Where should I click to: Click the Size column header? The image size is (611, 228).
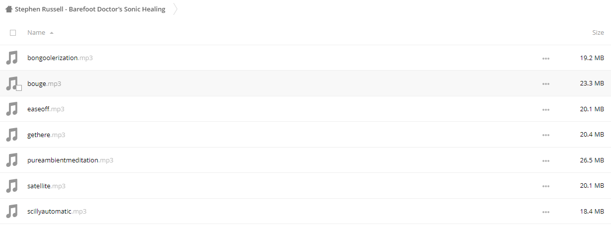[x=598, y=32]
